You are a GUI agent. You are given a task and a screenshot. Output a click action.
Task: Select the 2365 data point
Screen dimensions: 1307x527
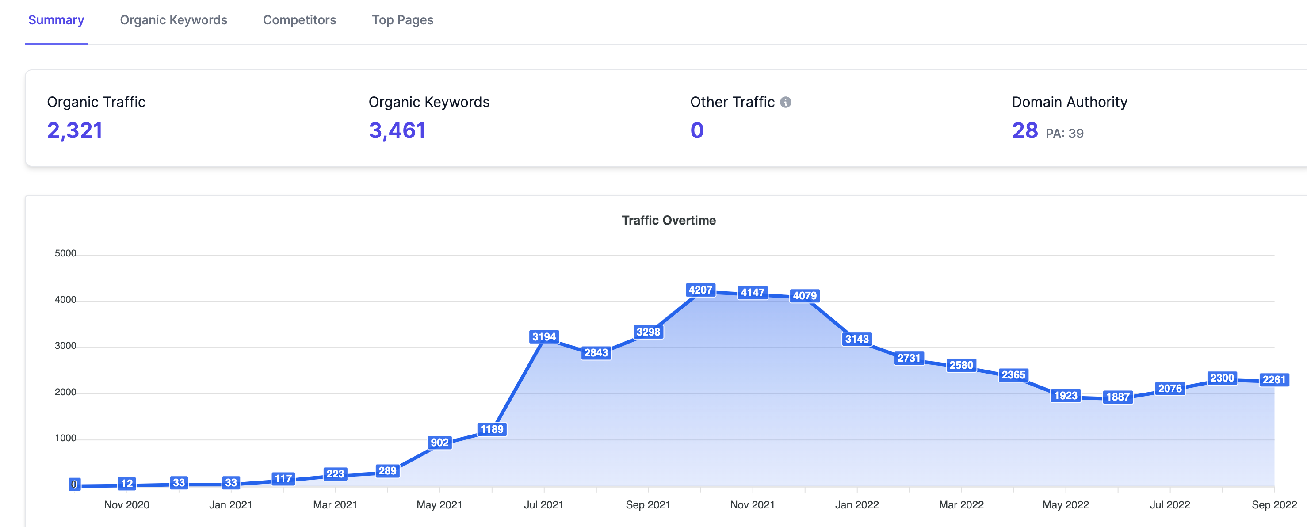point(1014,375)
